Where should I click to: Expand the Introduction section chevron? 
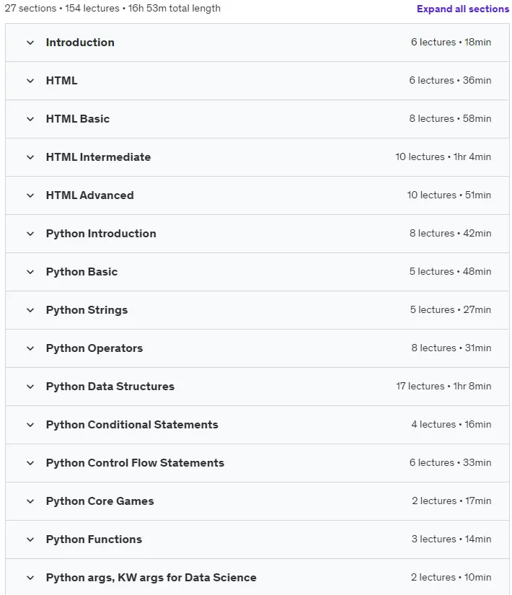coord(30,43)
